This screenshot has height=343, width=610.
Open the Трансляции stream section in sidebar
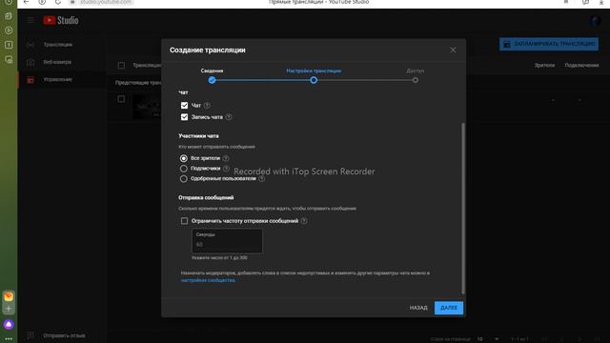(x=57, y=45)
